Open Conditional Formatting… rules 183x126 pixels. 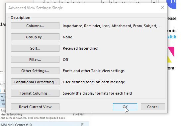pos(35,82)
